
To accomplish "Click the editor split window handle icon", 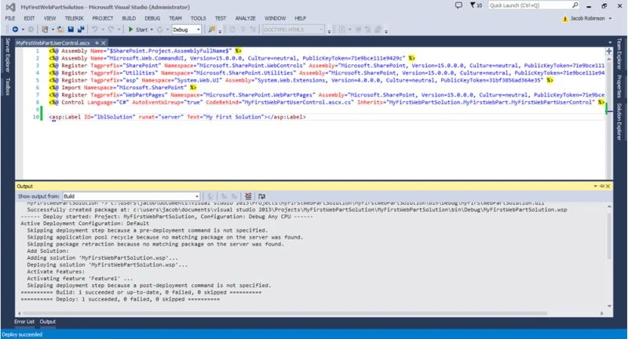I will coord(609,51).
